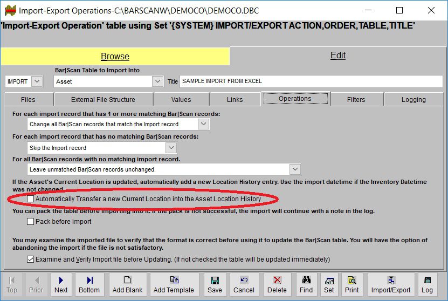Screen dimensions: 448x301
Task: Click the Add Blank button
Action: [x=127, y=284]
